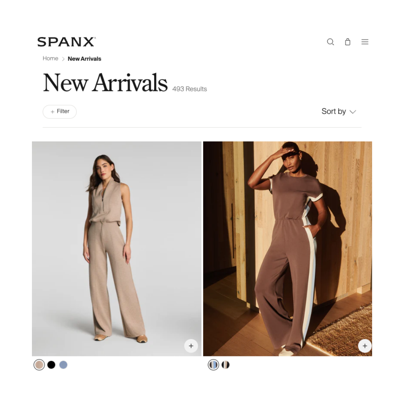Expand the Sort by dropdown

(339, 111)
